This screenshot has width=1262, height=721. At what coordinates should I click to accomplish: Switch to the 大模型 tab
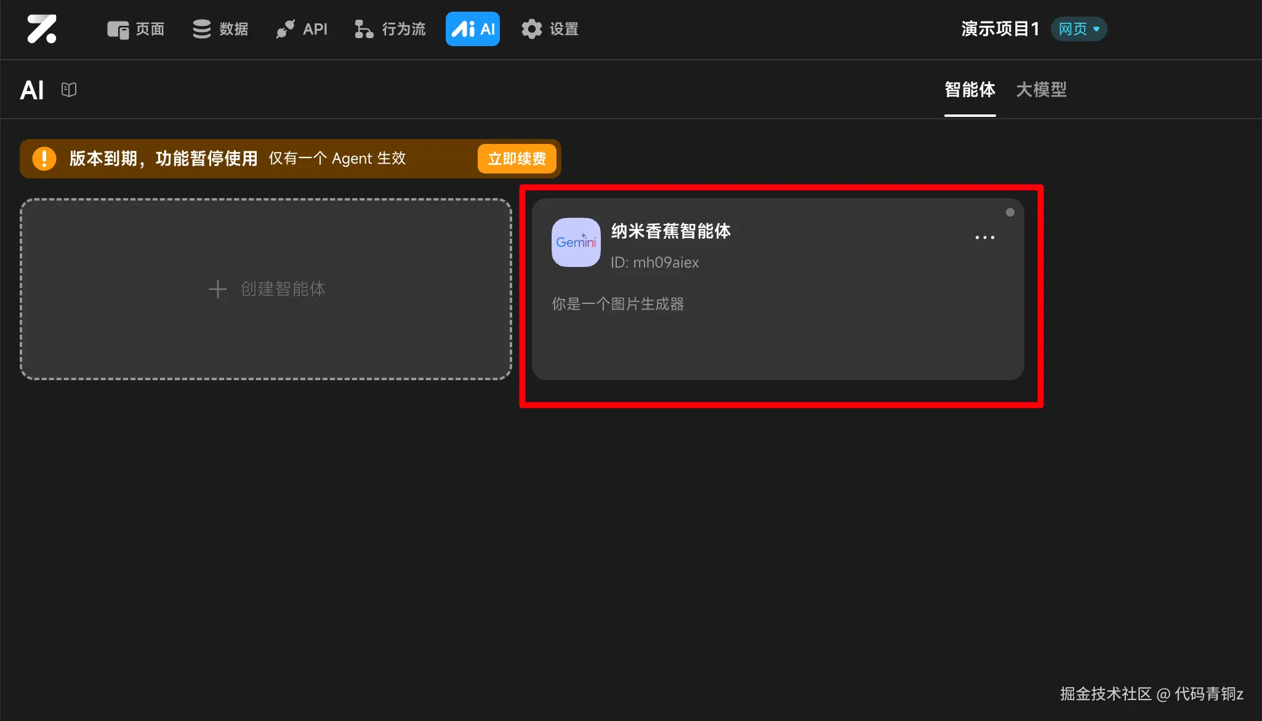1041,90
